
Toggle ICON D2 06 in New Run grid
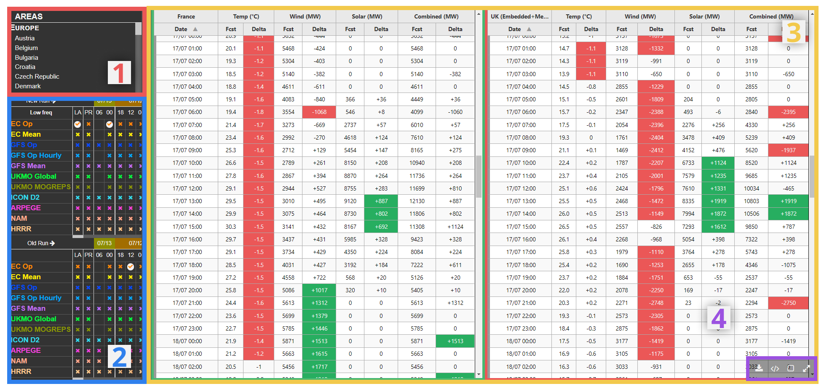(99, 198)
